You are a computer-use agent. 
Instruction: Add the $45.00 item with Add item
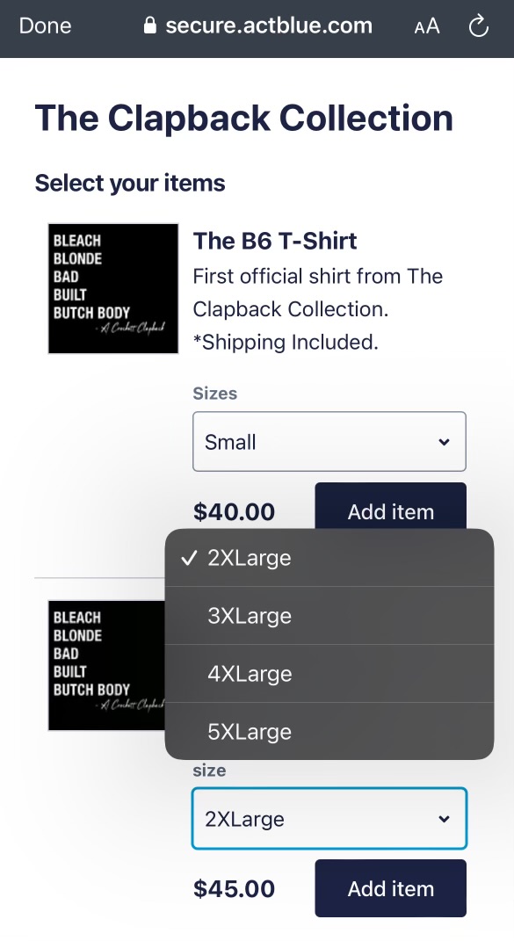(x=390, y=887)
